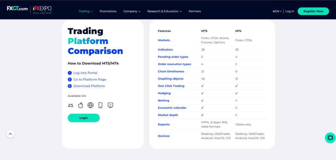Click the Markets feature row label
Image resolution: width=336 pixels, height=160 pixels.
pos(164,40)
